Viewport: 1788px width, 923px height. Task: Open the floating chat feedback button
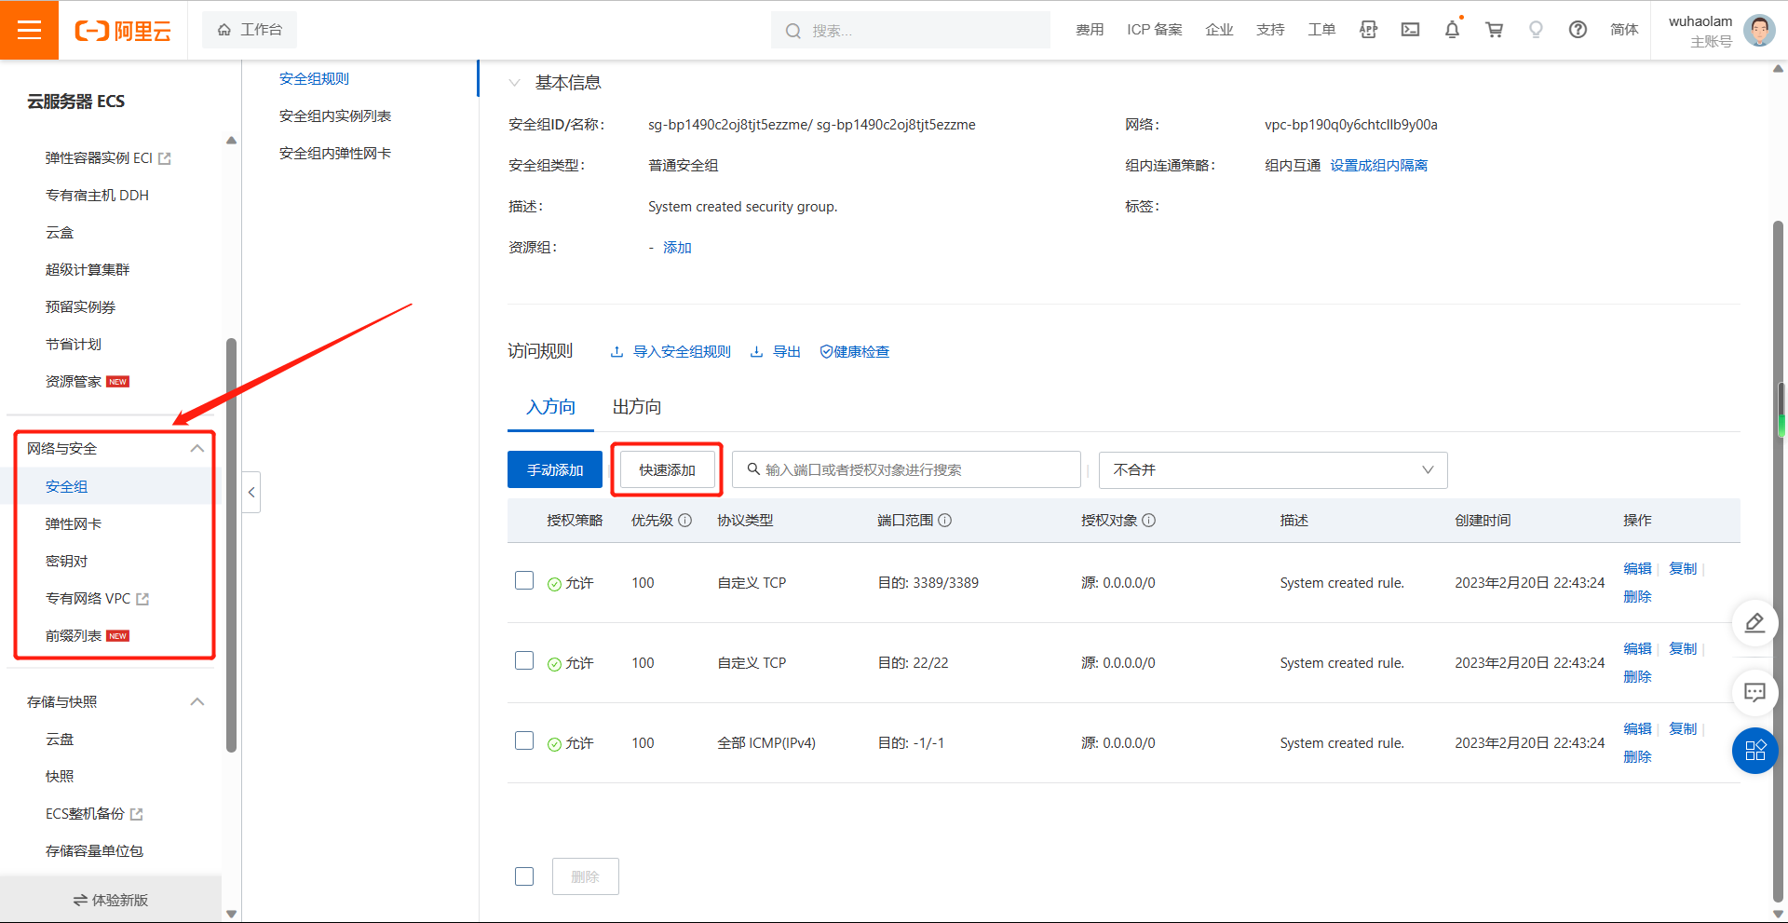(1754, 692)
